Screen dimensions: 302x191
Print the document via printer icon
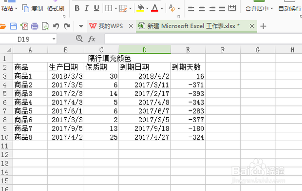coord(35,26)
